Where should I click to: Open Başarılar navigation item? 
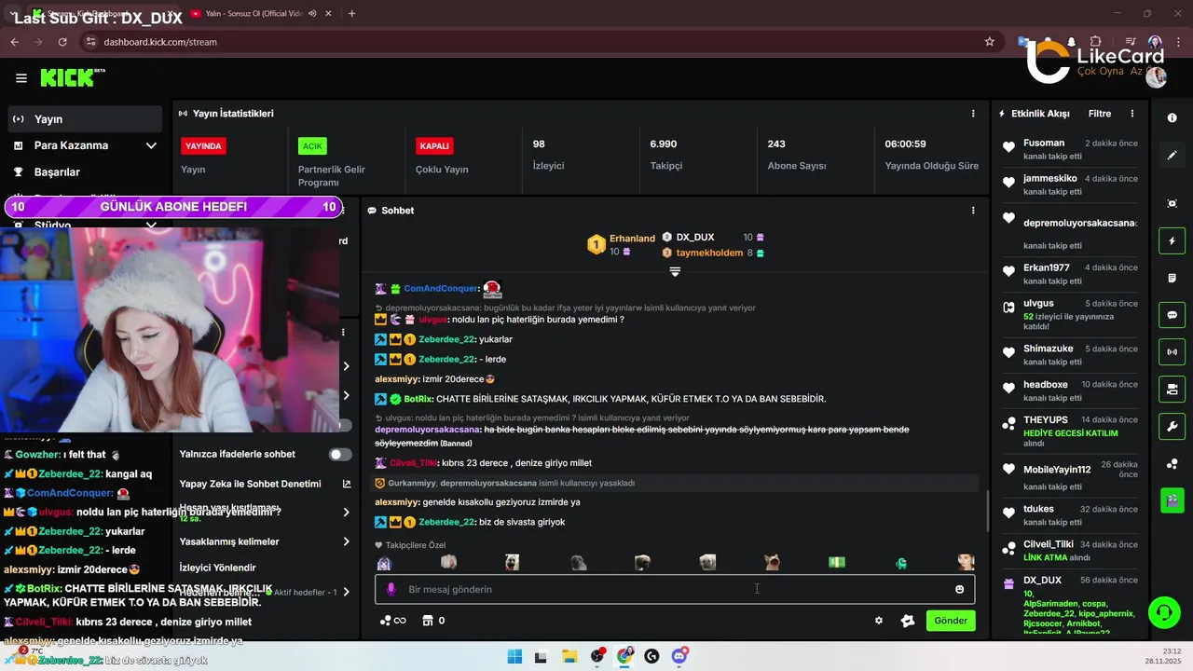pos(57,172)
